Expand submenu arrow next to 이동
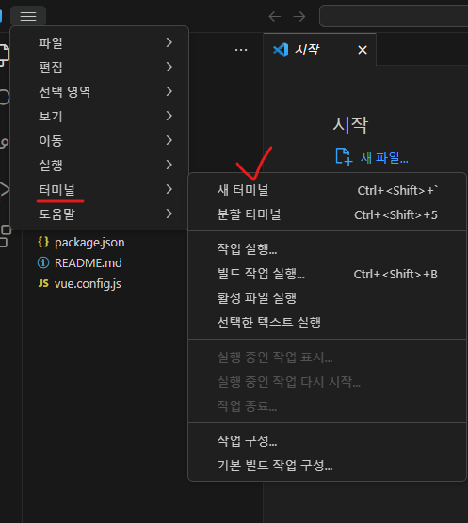This screenshot has width=468, height=523. [169, 140]
